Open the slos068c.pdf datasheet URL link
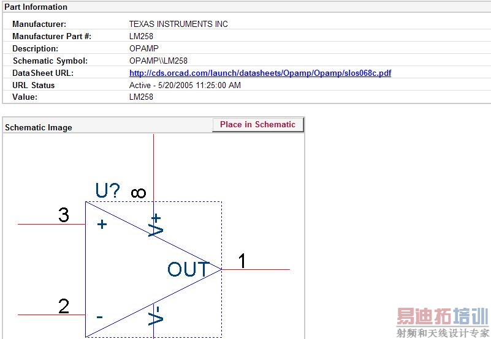The image size is (491, 339). tap(260, 73)
